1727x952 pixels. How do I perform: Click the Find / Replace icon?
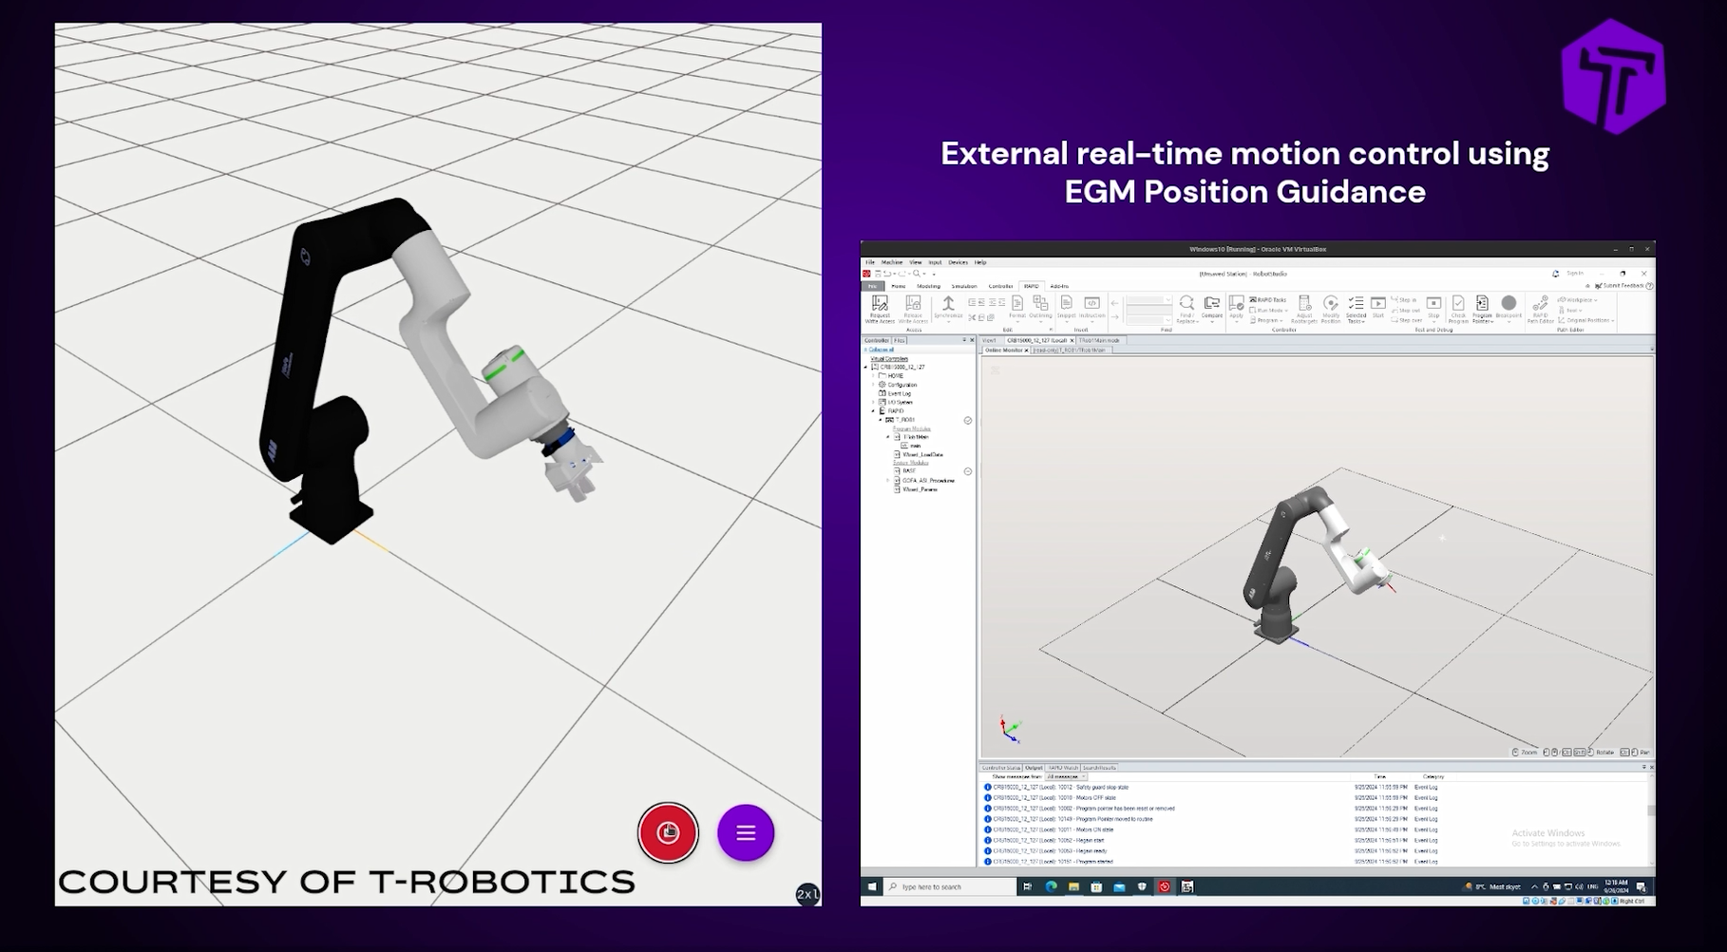coord(1186,309)
